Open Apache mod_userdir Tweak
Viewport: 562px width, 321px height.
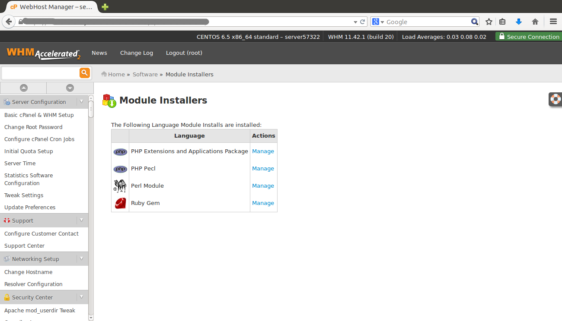coord(40,310)
